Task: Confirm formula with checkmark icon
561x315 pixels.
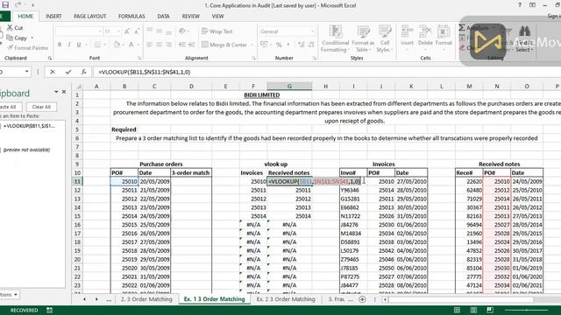Action: [68, 72]
